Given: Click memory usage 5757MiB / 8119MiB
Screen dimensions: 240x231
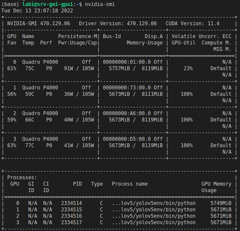Looking at the screenshot, I should [136, 68].
